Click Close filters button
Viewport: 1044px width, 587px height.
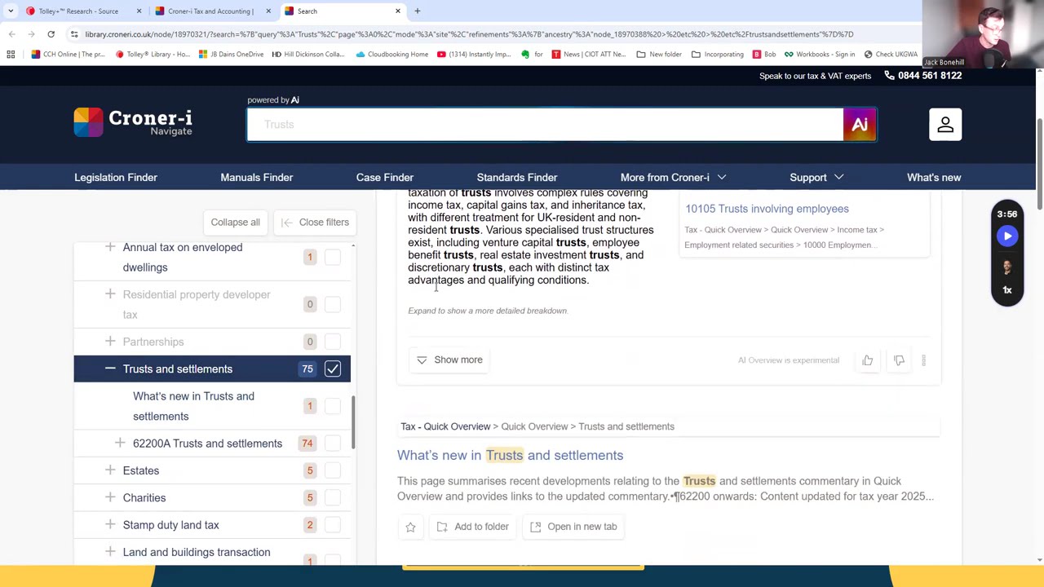[315, 223]
